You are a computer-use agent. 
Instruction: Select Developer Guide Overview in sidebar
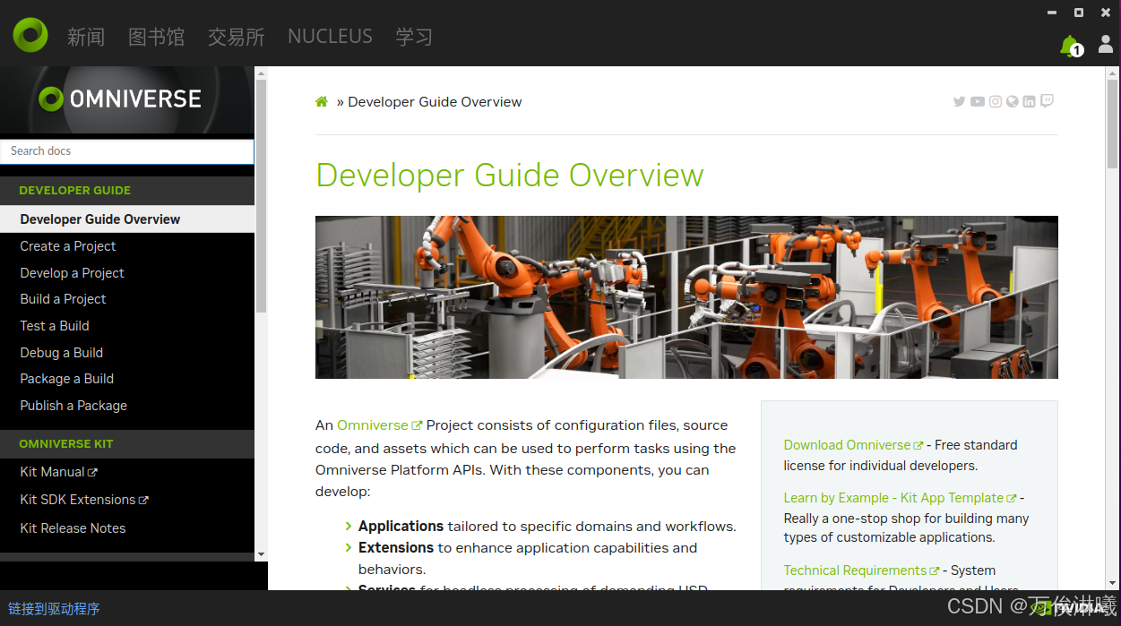[x=127, y=219]
